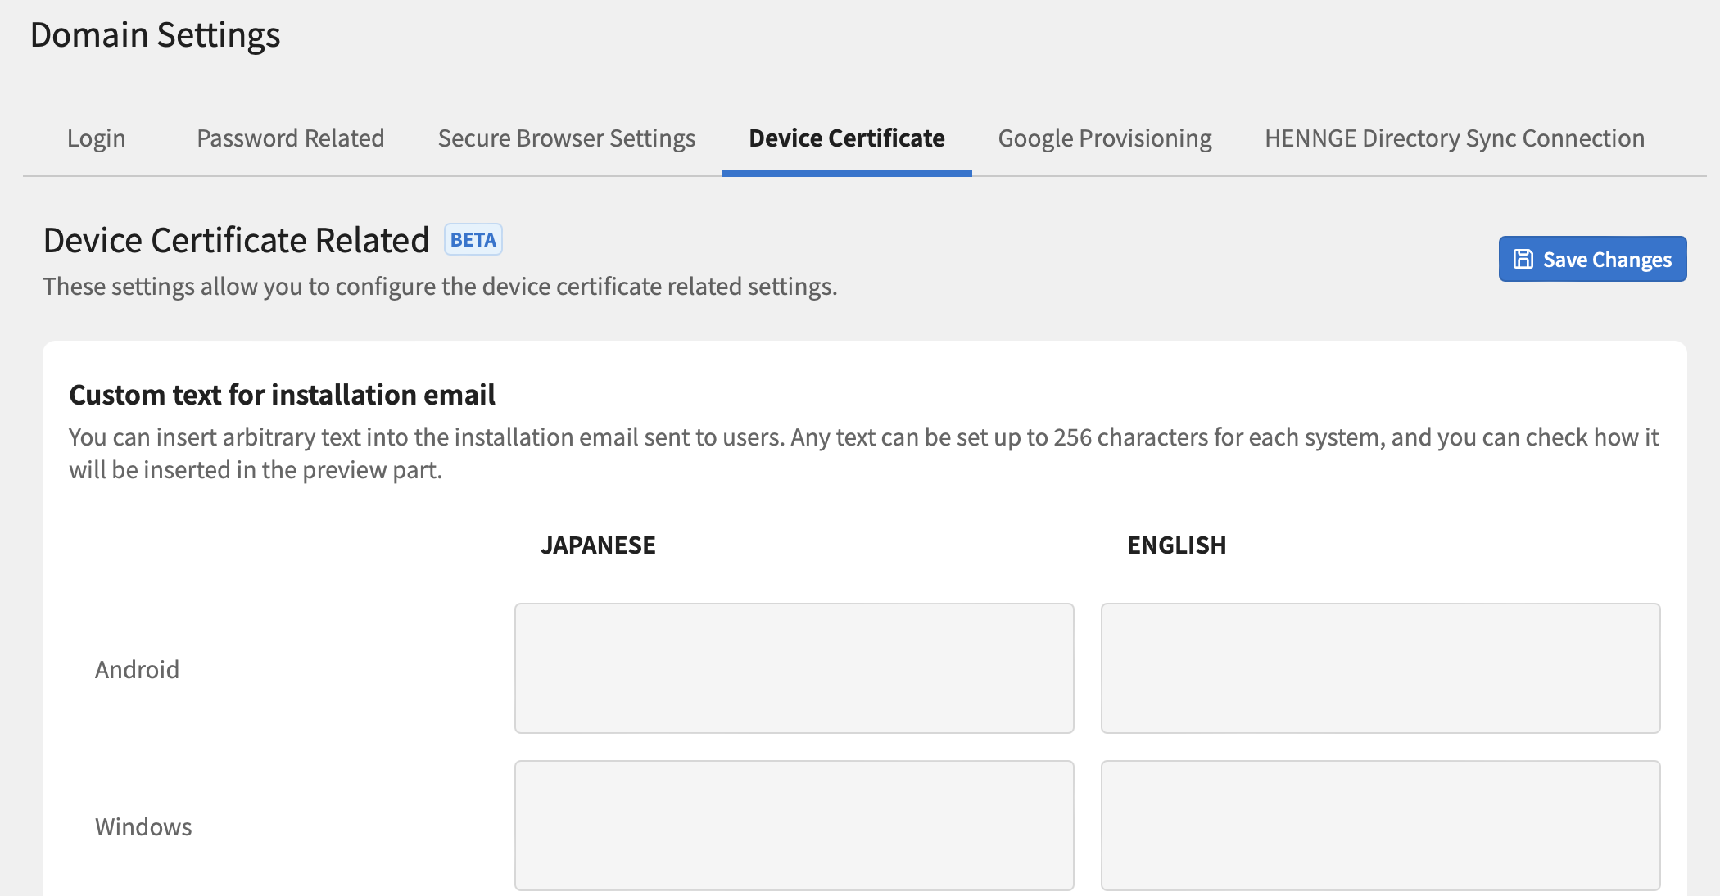Focus the Android English text box

pyautogui.click(x=1381, y=668)
